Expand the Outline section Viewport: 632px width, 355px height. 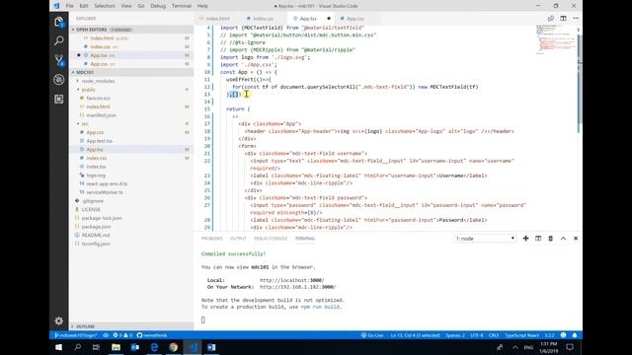(131, 326)
